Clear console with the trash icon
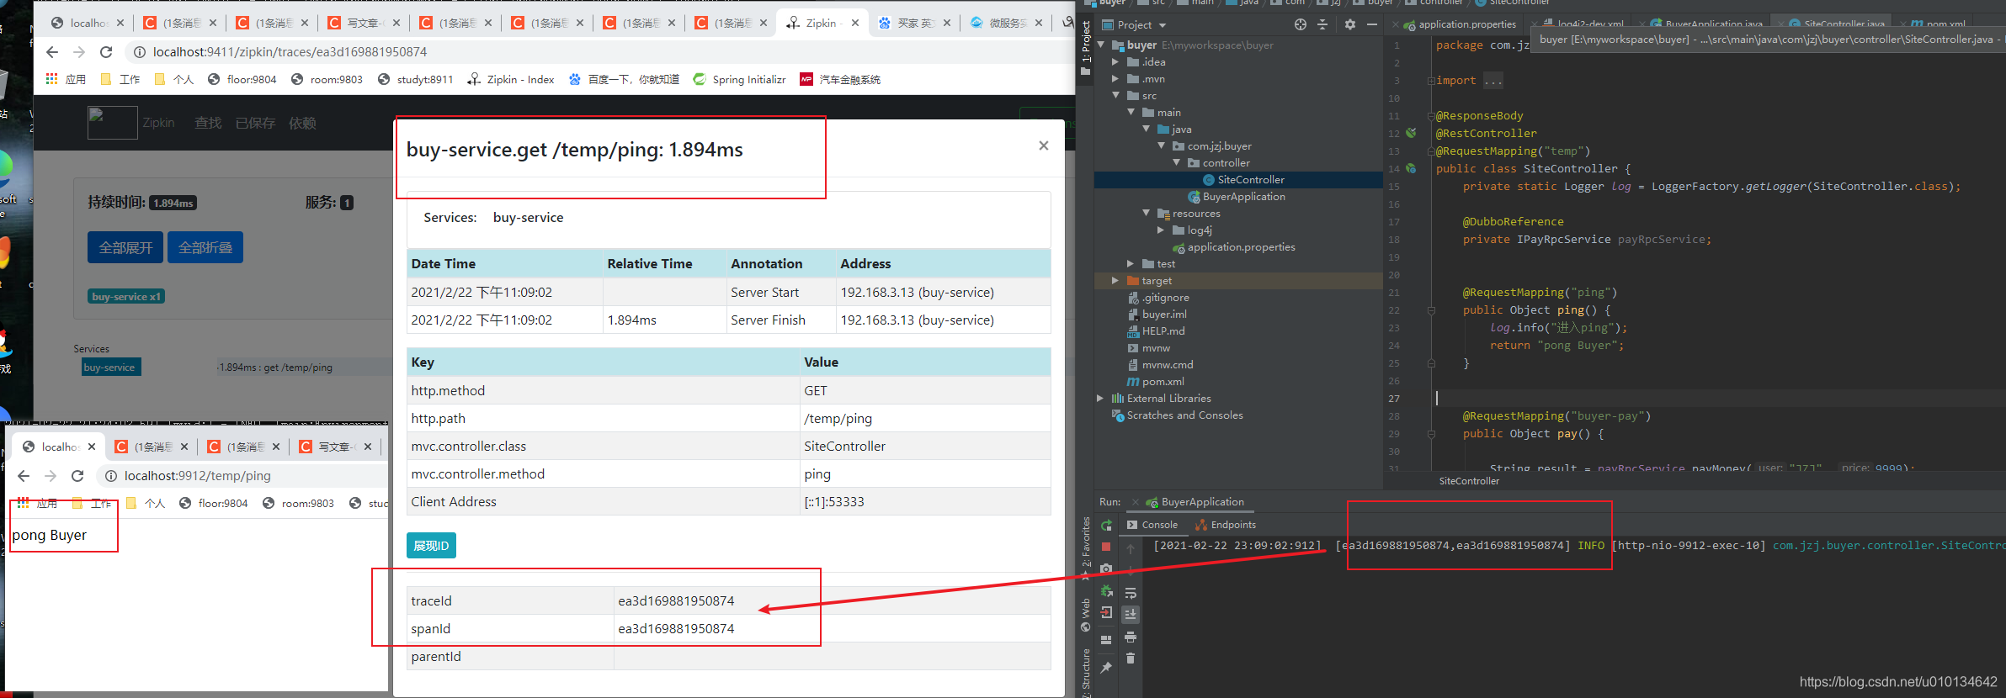This screenshot has height=698, width=2006. click(1131, 658)
